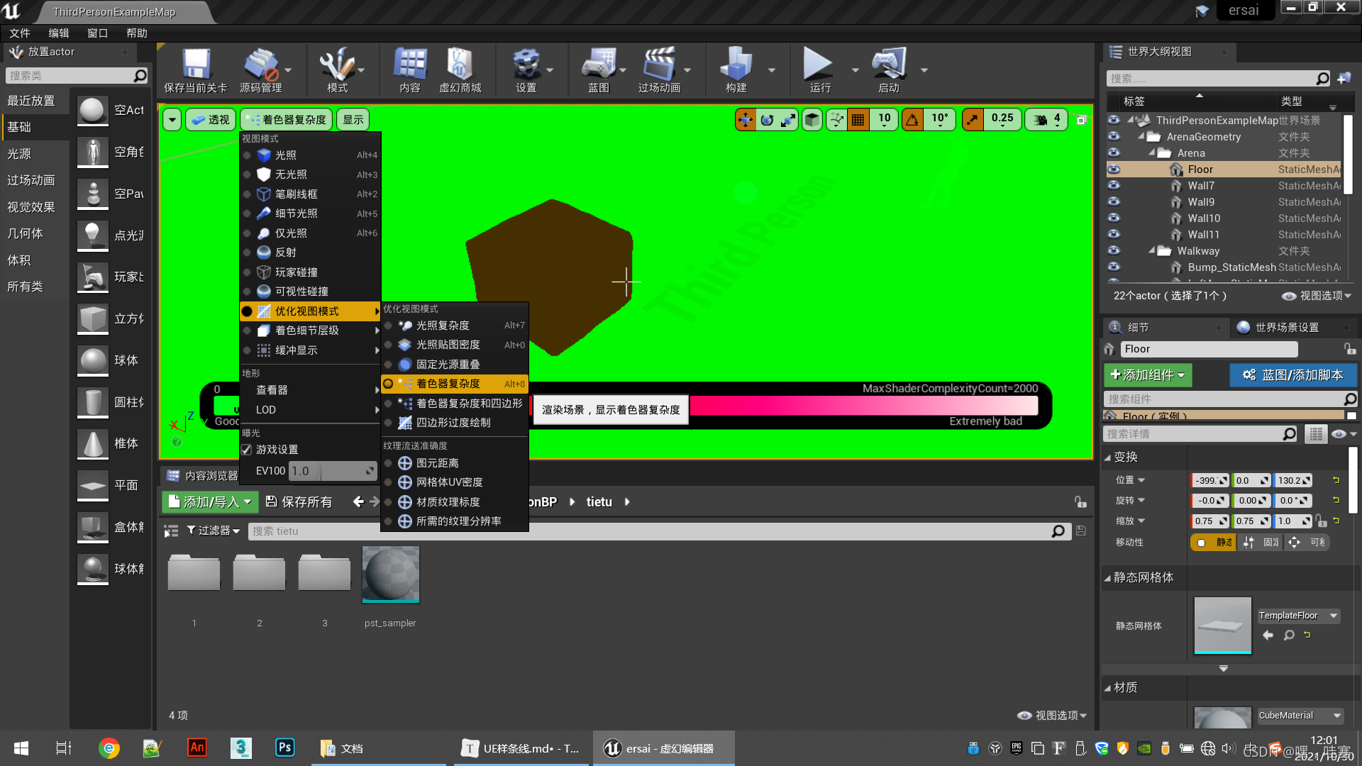Select the scale gizmo tool in viewport

point(788,120)
